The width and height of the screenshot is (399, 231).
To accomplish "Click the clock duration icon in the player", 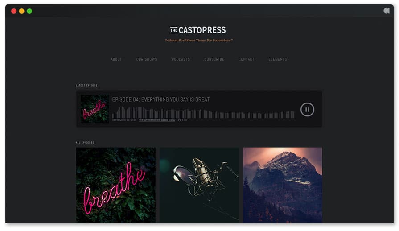I will click(x=179, y=120).
